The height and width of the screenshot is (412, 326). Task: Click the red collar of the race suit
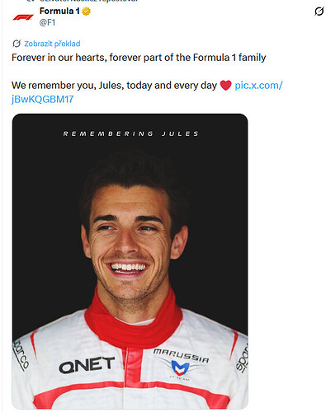pyautogui.click(x=134, y=323)
